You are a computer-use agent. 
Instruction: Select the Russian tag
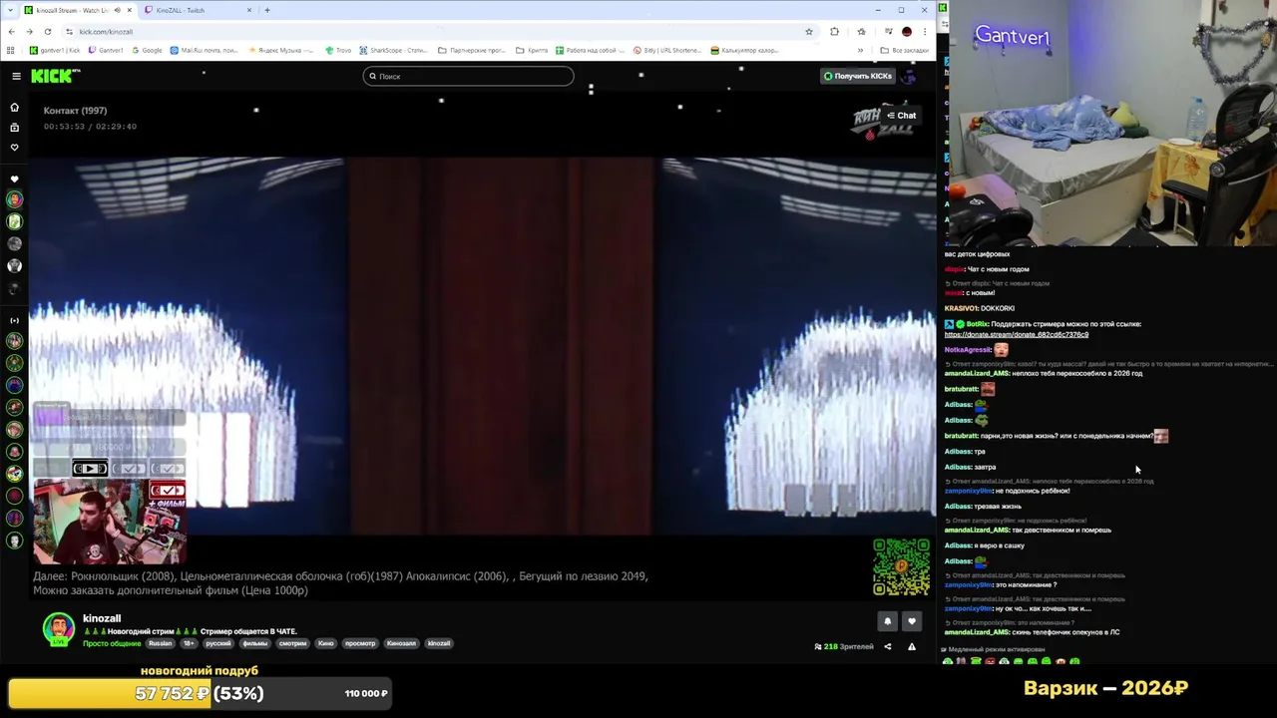(160, 643)
